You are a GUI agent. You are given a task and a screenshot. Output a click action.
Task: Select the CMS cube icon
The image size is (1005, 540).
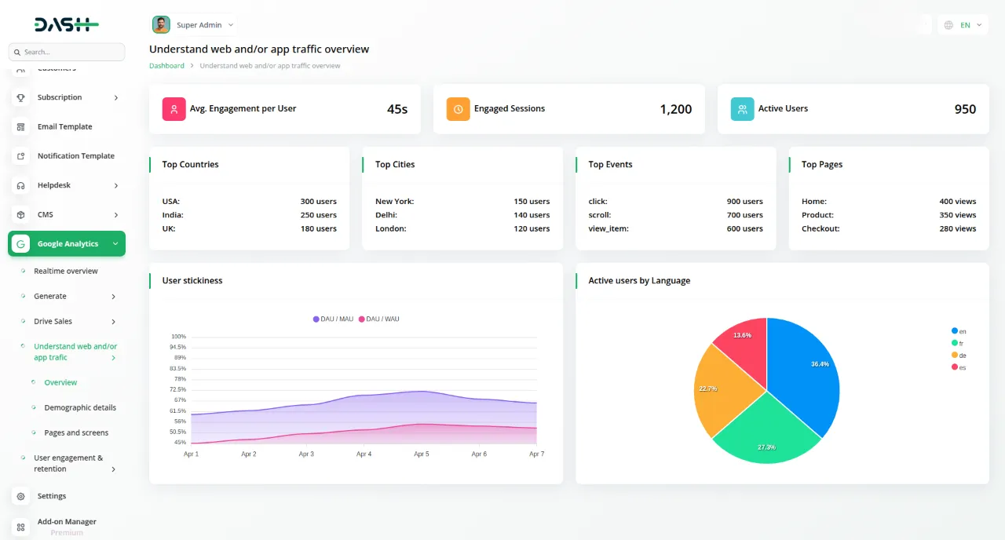(x=20, y=214)
